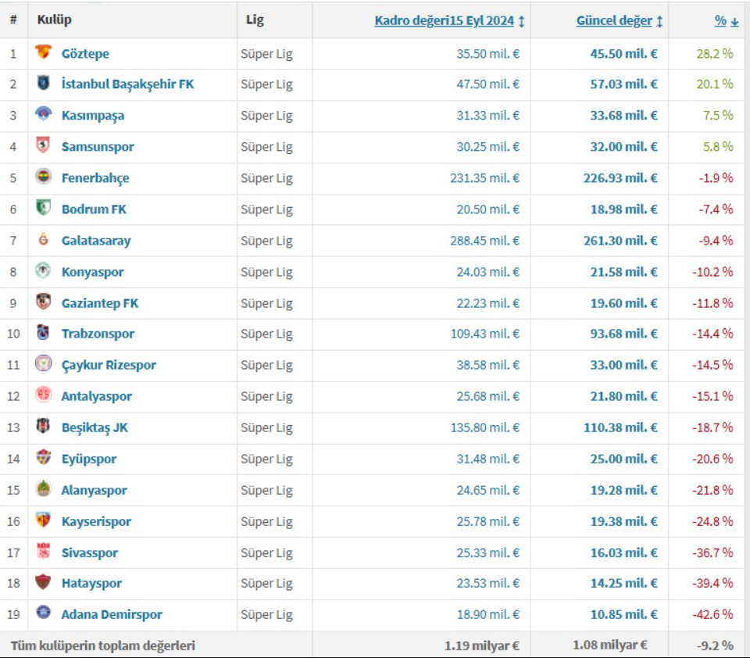The width and height of the screenshot is (750, 658).
Task: Open the Konyaspor club link
Action: (93, 272)
